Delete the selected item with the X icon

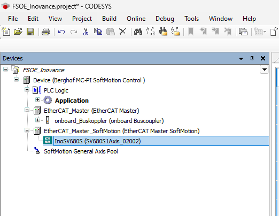click(x=123, y=32)
